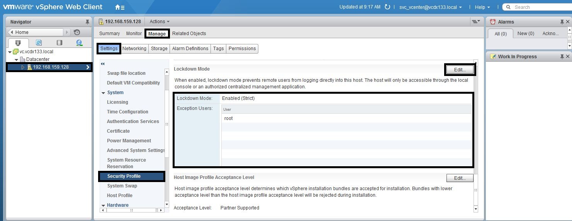Collapse the Datacenter tree node
Screen dimensions: 572x221
click(16, 59)
